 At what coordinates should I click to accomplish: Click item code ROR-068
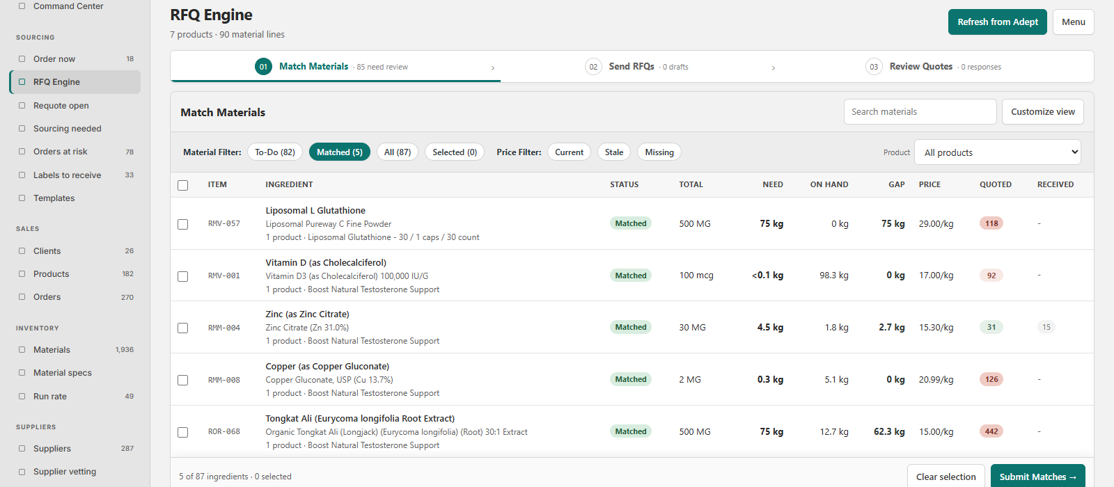click(224, 431)
